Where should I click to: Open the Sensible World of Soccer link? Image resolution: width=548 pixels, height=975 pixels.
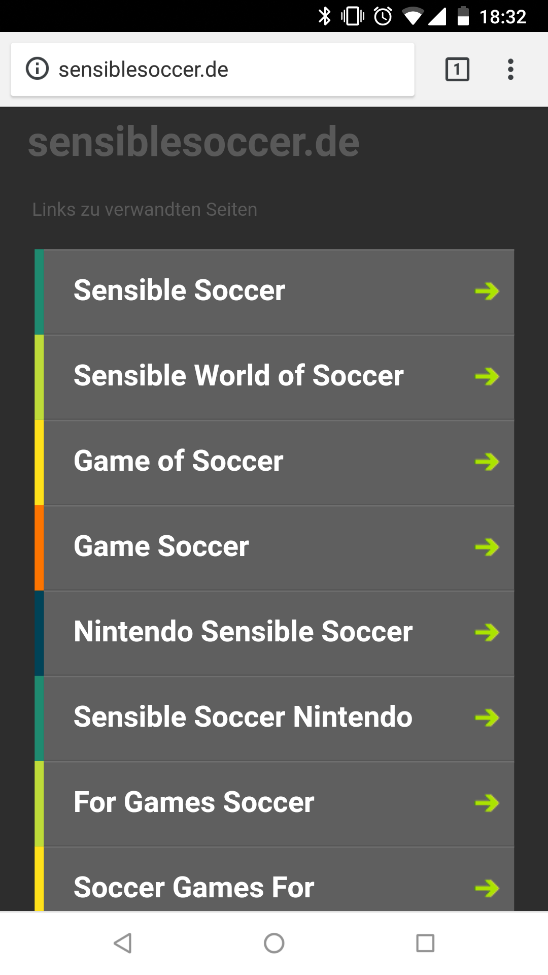click(x=238, y=376)
